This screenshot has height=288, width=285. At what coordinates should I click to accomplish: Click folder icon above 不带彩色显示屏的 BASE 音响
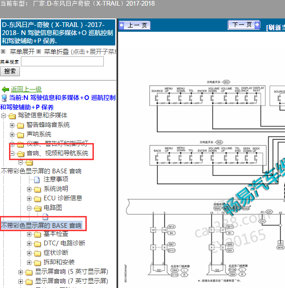[29, 162]
